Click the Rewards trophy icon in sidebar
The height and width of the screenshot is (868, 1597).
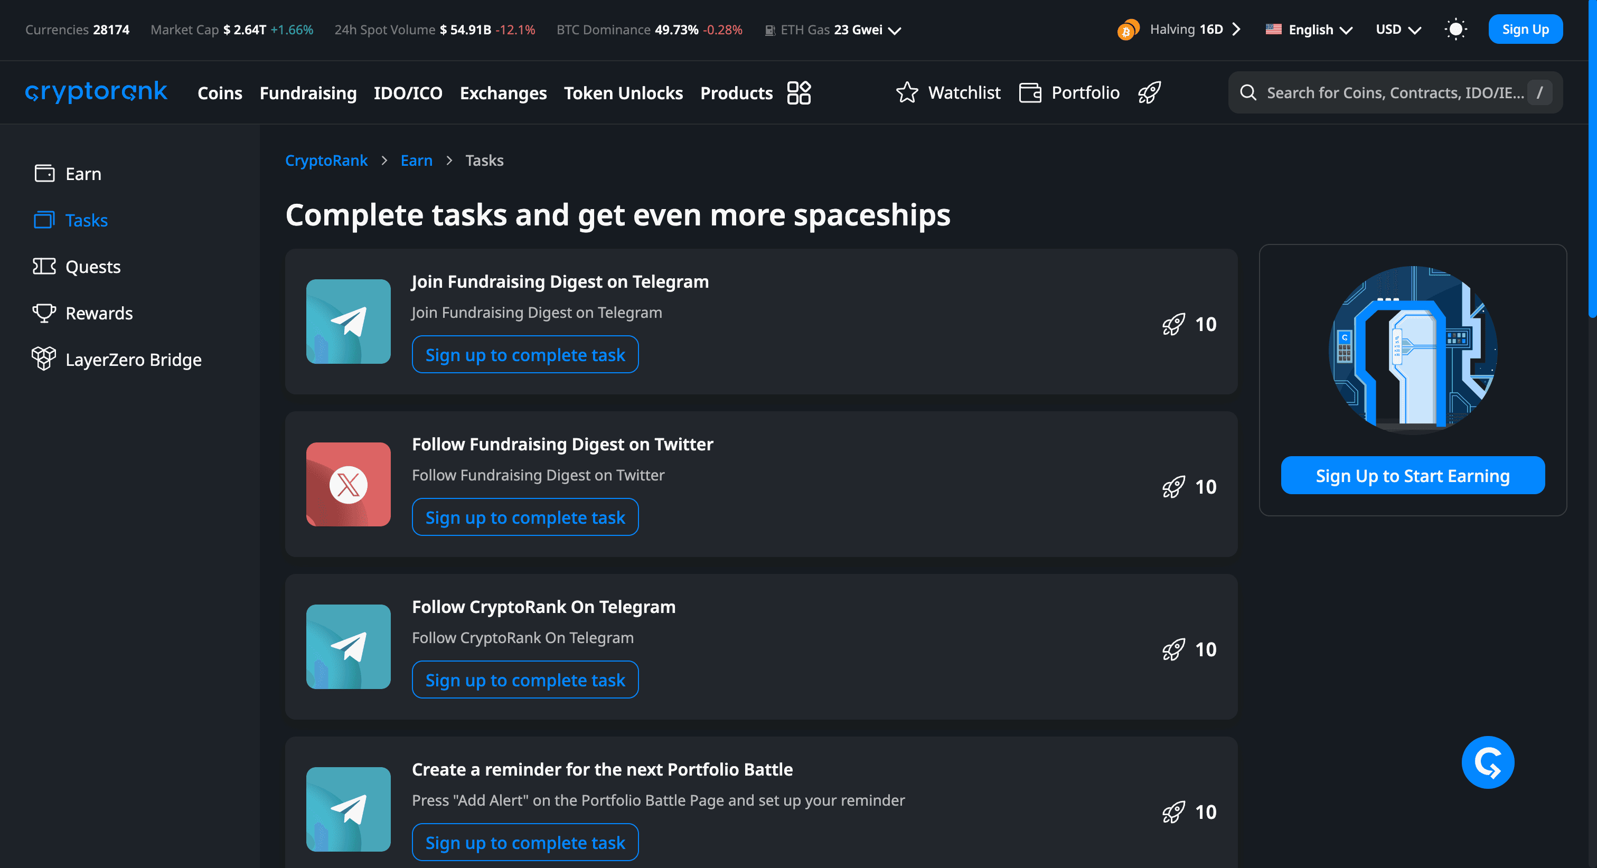(45, 313)
